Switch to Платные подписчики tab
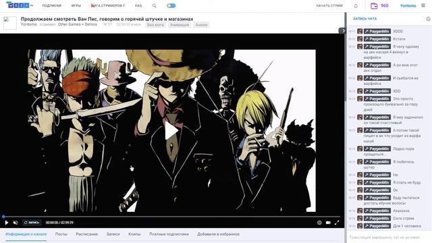 (x=169, y=234)
